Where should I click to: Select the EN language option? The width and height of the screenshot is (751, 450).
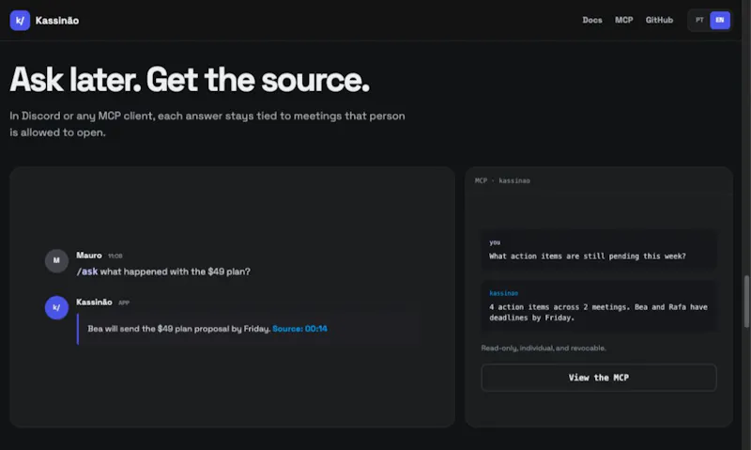(719, 20)
